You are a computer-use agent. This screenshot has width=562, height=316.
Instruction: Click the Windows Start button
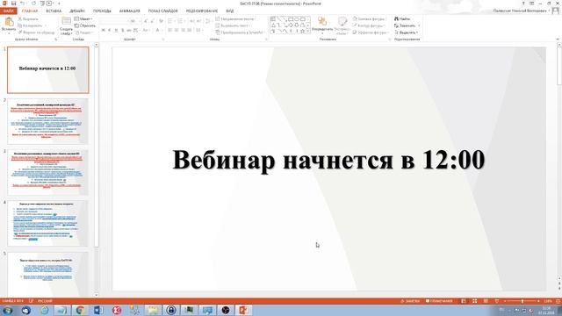tap(8, 310)
